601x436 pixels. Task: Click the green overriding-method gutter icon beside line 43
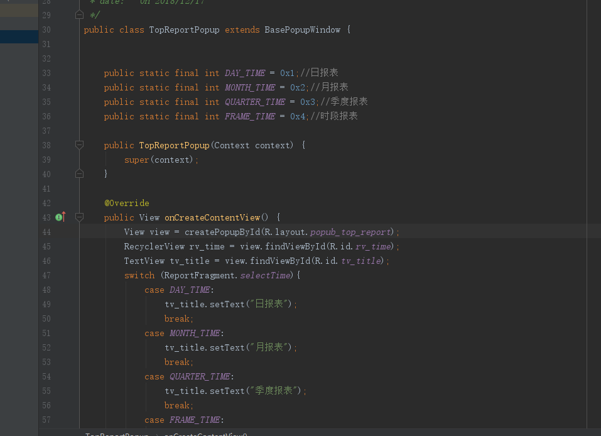pos(58,217)
